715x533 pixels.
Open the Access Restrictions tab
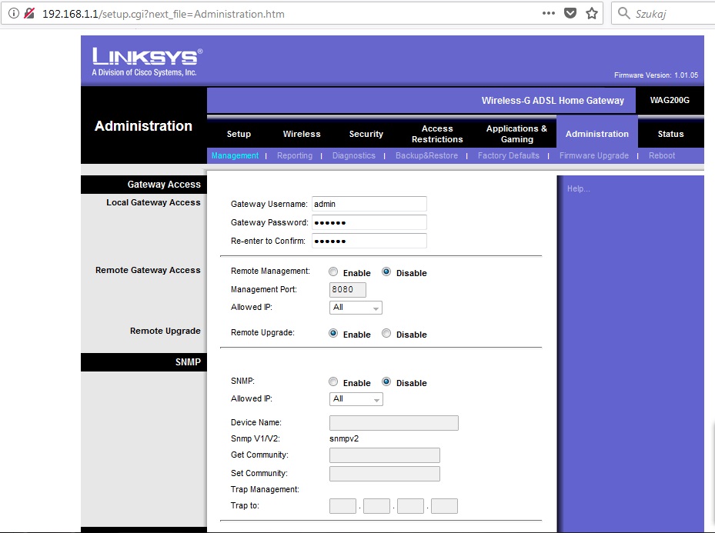click(x=437, y=134)
